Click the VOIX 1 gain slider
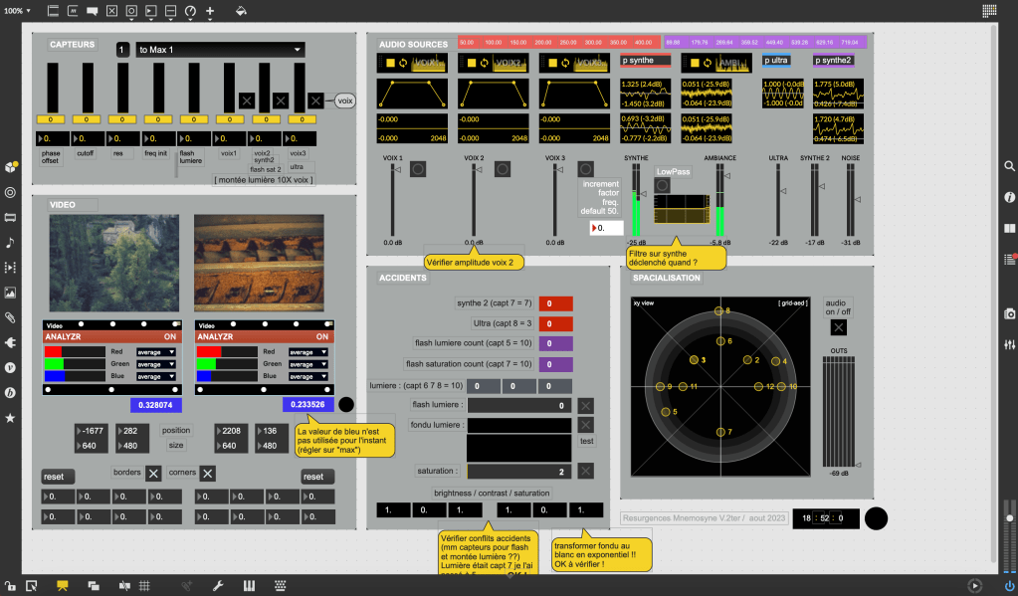This screenshot has height=596, width=1018. point(392,199)
